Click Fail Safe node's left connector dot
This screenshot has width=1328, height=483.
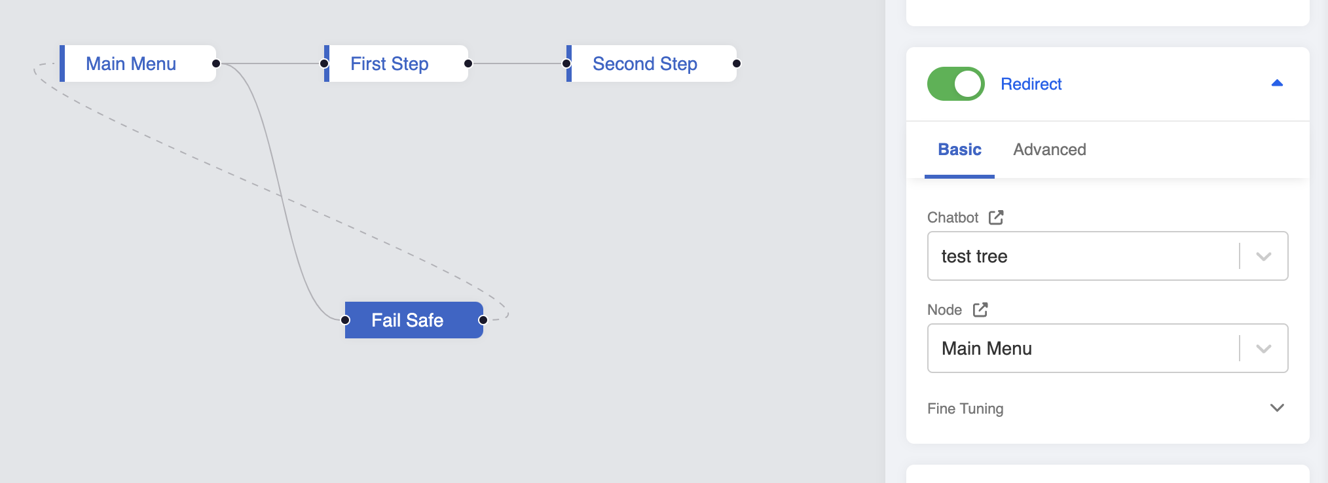click(x=345, y=320)
